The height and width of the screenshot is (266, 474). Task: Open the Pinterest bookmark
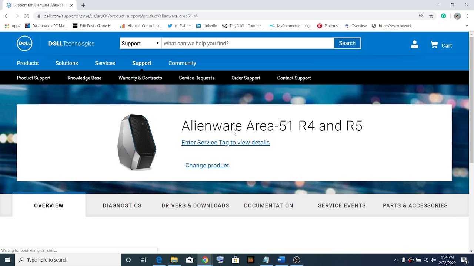(328, 26)
